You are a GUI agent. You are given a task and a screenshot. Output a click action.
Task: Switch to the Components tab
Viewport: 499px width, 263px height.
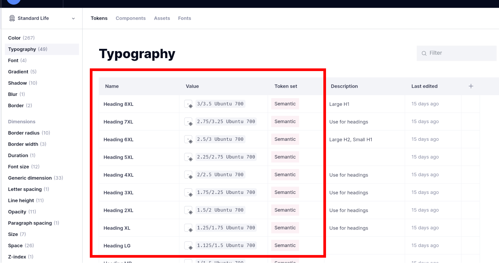pos(131,18)
